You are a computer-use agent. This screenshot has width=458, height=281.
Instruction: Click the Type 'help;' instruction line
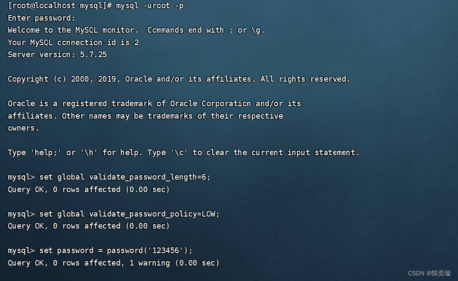[x=183, y=153]
